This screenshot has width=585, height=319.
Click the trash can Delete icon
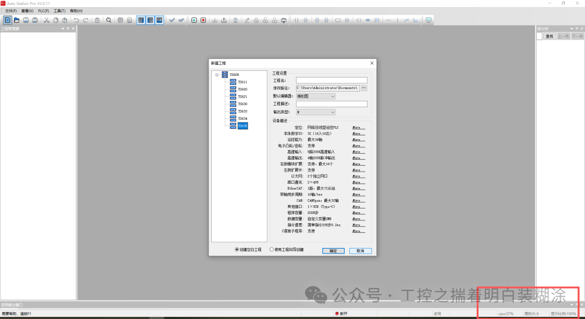click(97, 20)
